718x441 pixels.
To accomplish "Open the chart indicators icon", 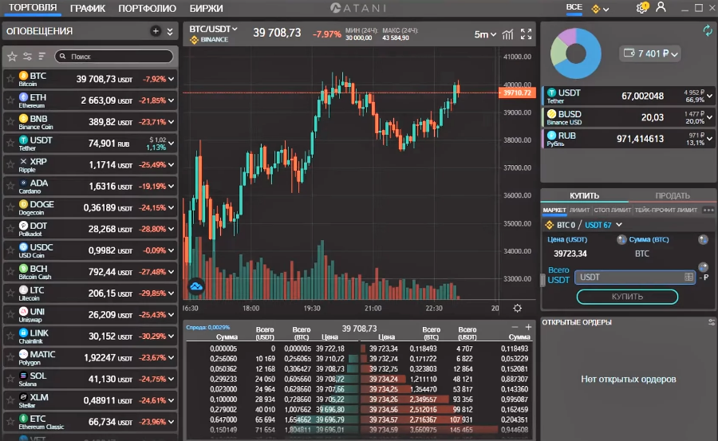I will 507,34.
